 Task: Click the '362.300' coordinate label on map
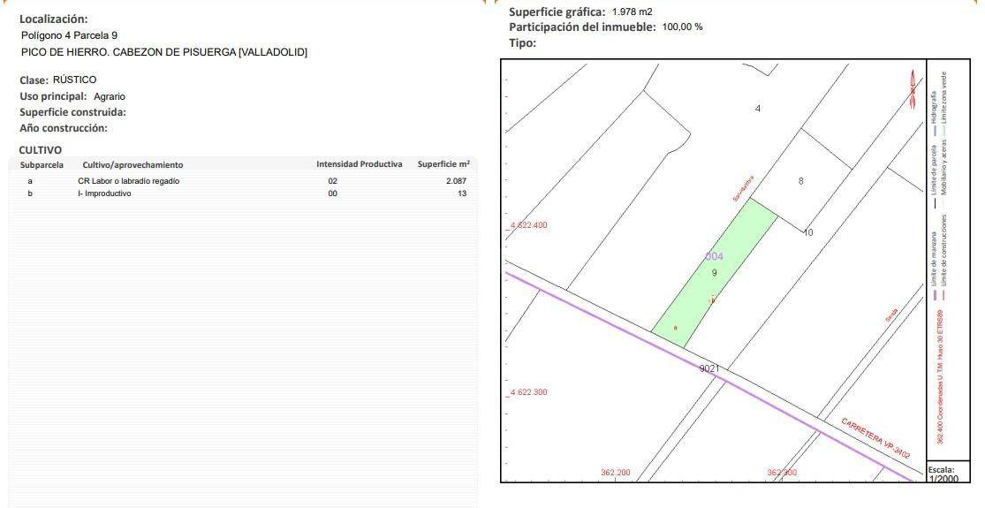[x=782, y=473]
